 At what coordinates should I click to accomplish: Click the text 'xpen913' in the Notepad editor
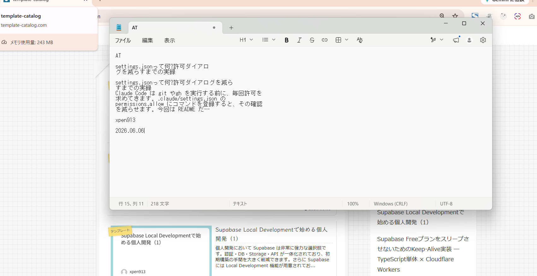pyautogui.click(x=125, y=120)
